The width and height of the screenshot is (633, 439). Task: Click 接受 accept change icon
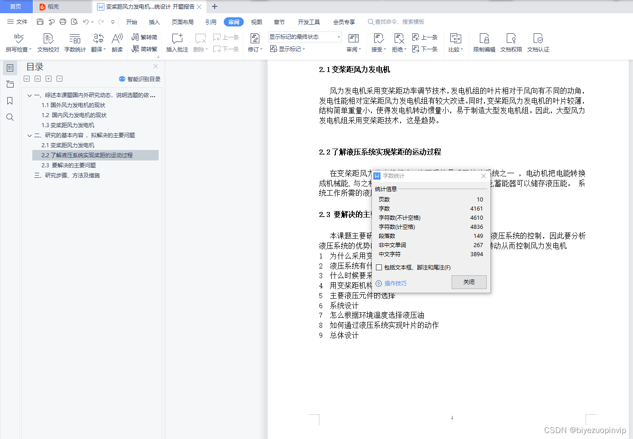378,38
